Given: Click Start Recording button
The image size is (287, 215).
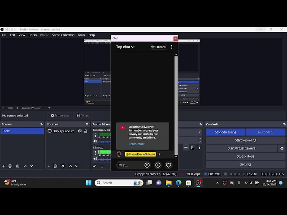Looking at the screenshot, I should (x=245, y=140).
